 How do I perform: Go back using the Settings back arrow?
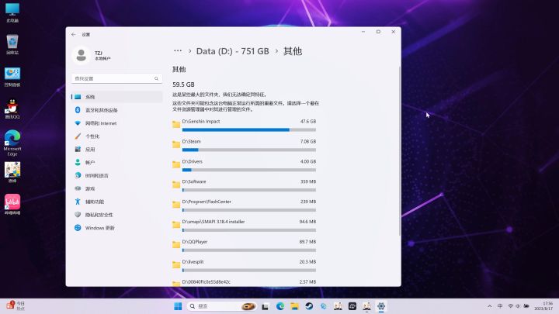point(74,35)
